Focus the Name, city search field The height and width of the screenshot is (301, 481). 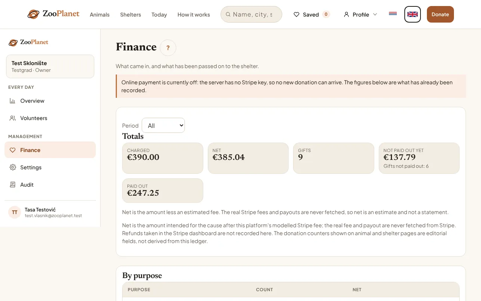coord(251,14)
